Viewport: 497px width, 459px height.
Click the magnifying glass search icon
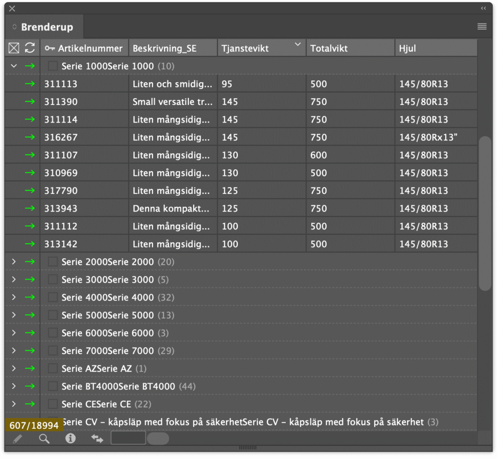44,439
